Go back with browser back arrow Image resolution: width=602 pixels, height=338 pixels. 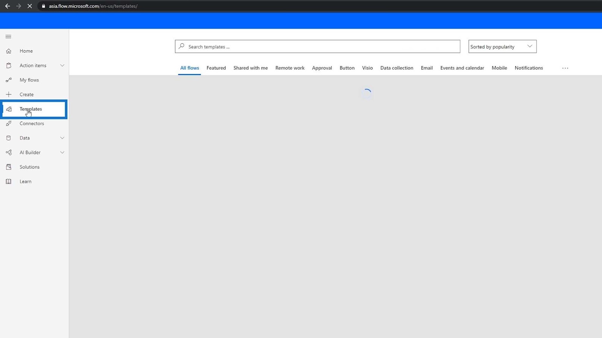(x=7, y=6)
